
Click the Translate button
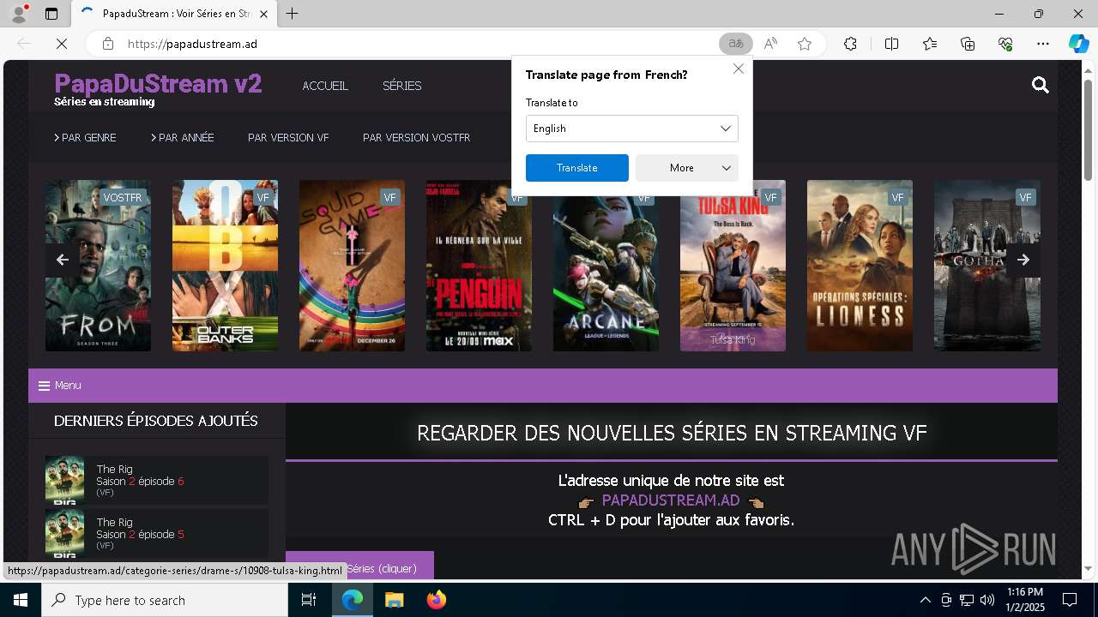577,168
